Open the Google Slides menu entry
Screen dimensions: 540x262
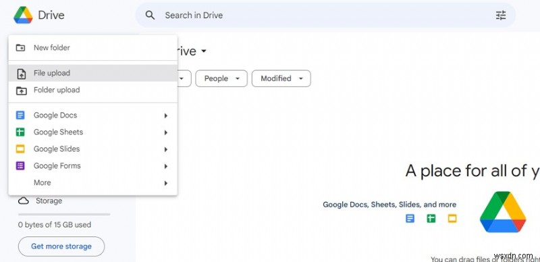coord(93,149)
